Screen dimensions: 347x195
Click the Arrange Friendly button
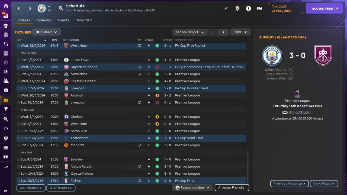point(232,188)
